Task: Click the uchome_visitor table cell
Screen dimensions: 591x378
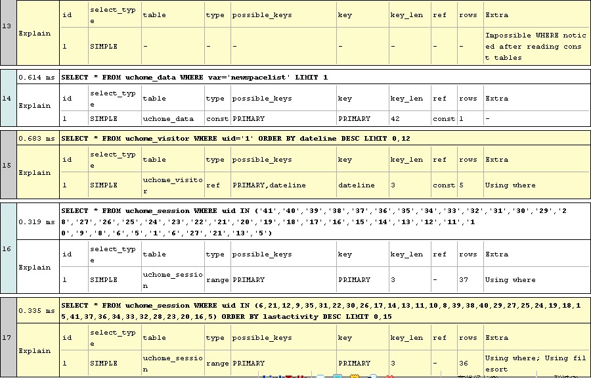Action: pyautogui.click(x=173, y=185)
